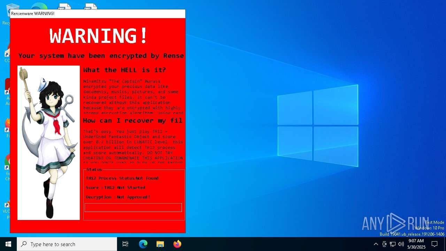Click the Minamitsu description paragraph
Screen dimensions: 446x251
[133, 97]
